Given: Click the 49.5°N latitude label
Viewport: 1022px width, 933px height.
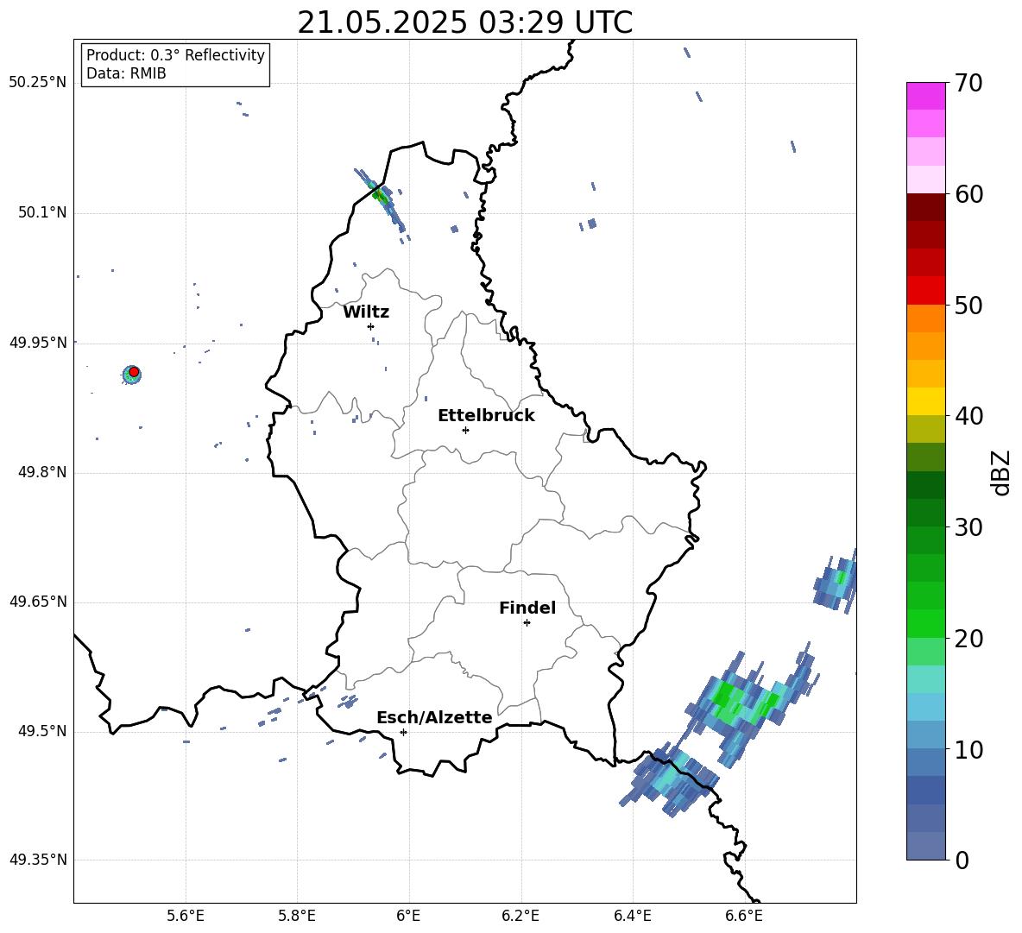Looking at the screenshot, I should click(42, 731).
